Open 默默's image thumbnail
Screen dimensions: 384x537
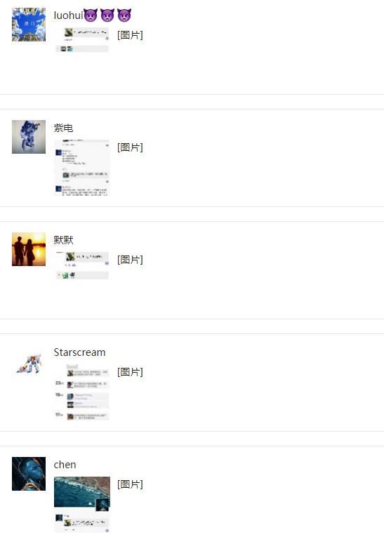pos(82,265)
